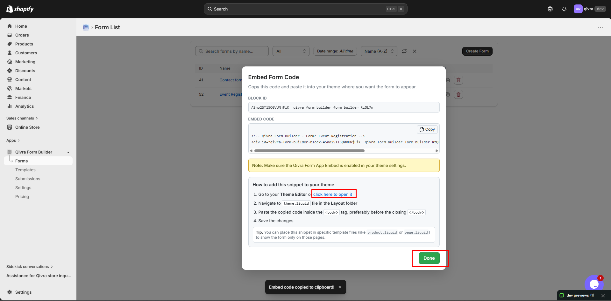Delete form row 41 trash icon

(458, 80)
